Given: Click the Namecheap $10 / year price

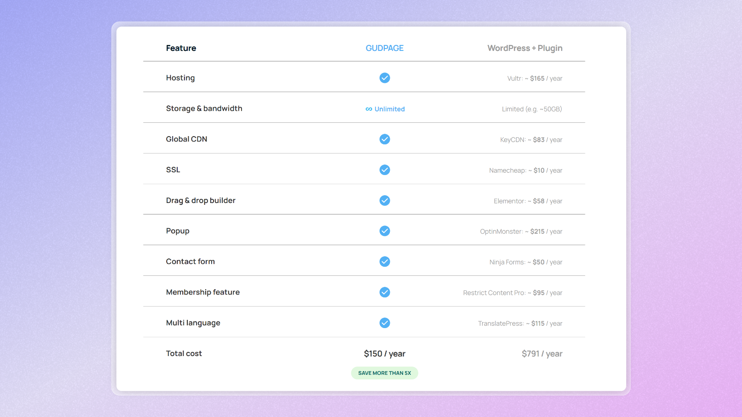Looking at the screenshot, I should tap(526, 170).
